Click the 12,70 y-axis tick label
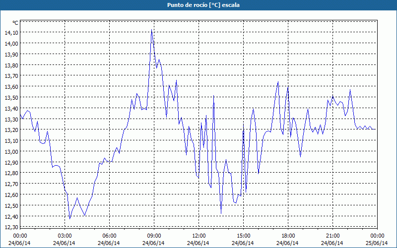The width and height of the screenshot is (397, 248). pos(11,184)
